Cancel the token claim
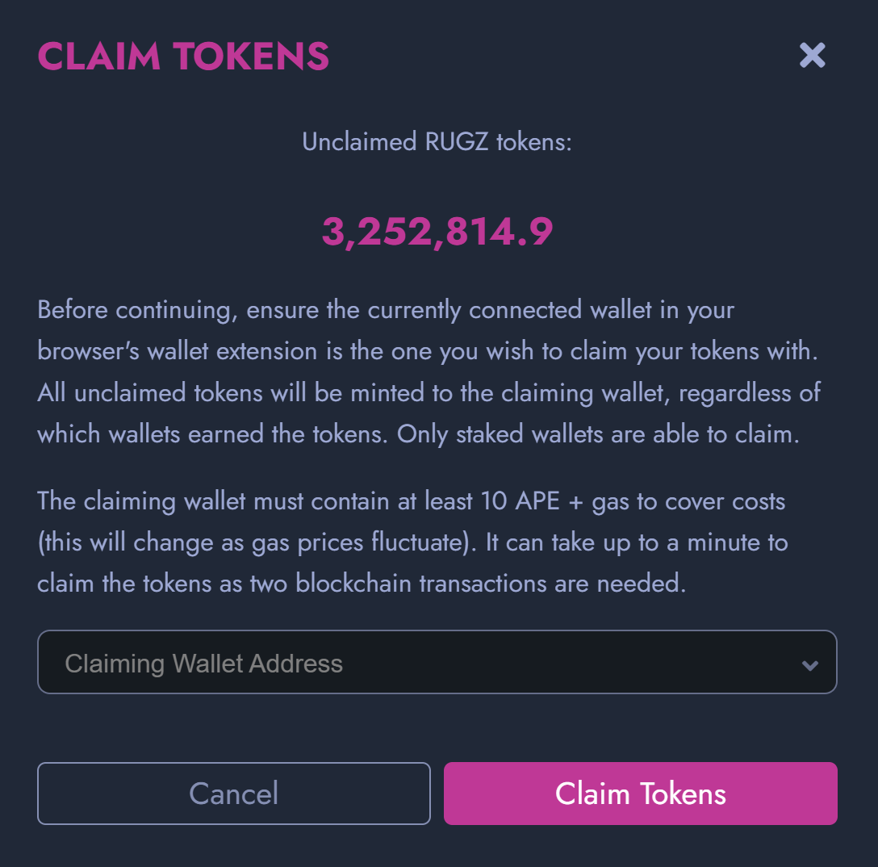 [233, 794]
